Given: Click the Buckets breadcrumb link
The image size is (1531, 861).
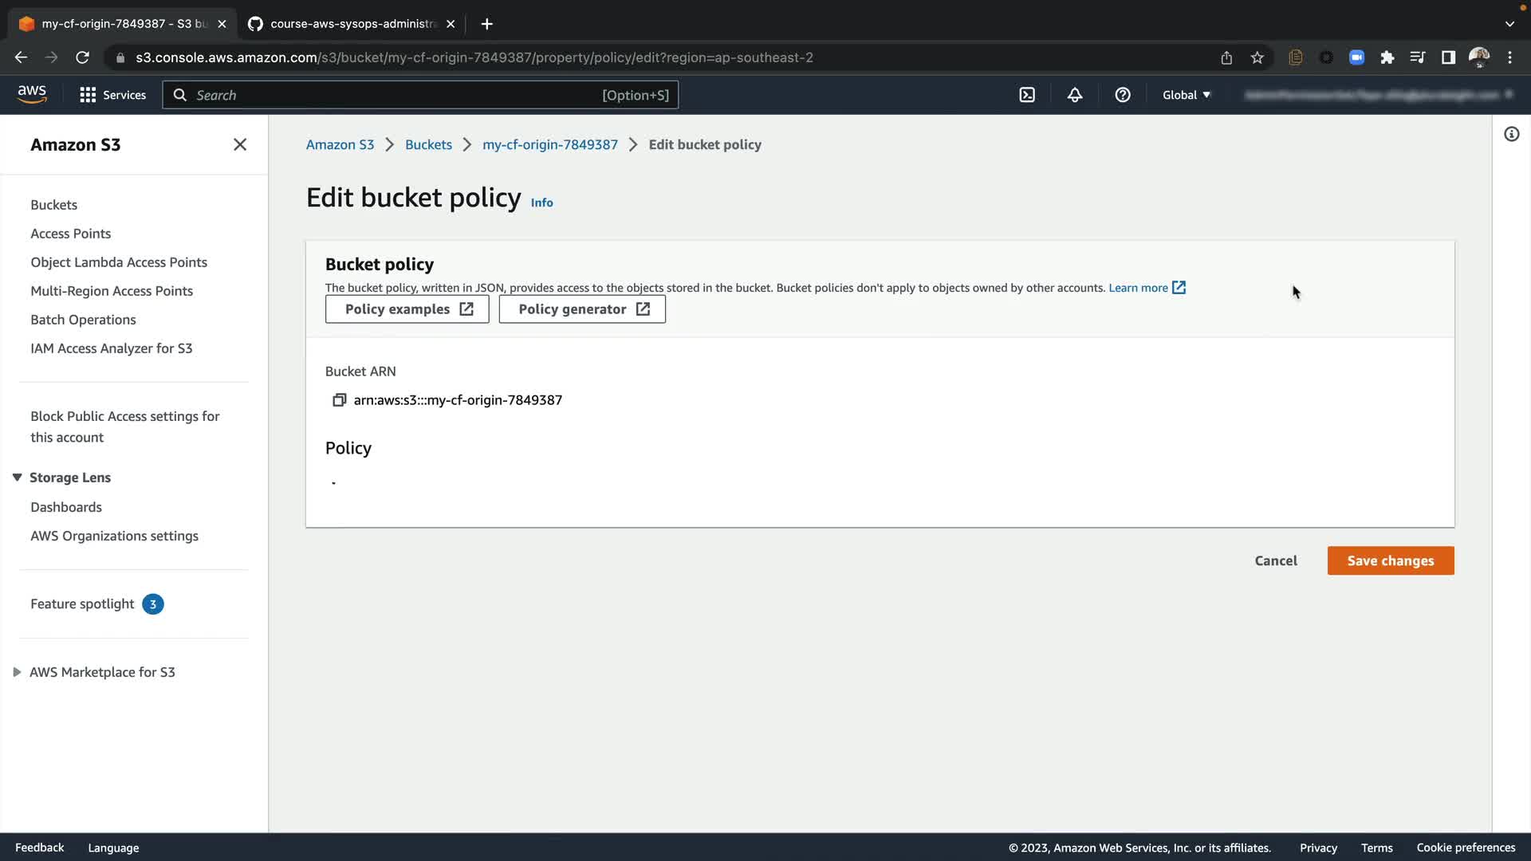Looking at the screenshot, I should (x=428, y=144).
